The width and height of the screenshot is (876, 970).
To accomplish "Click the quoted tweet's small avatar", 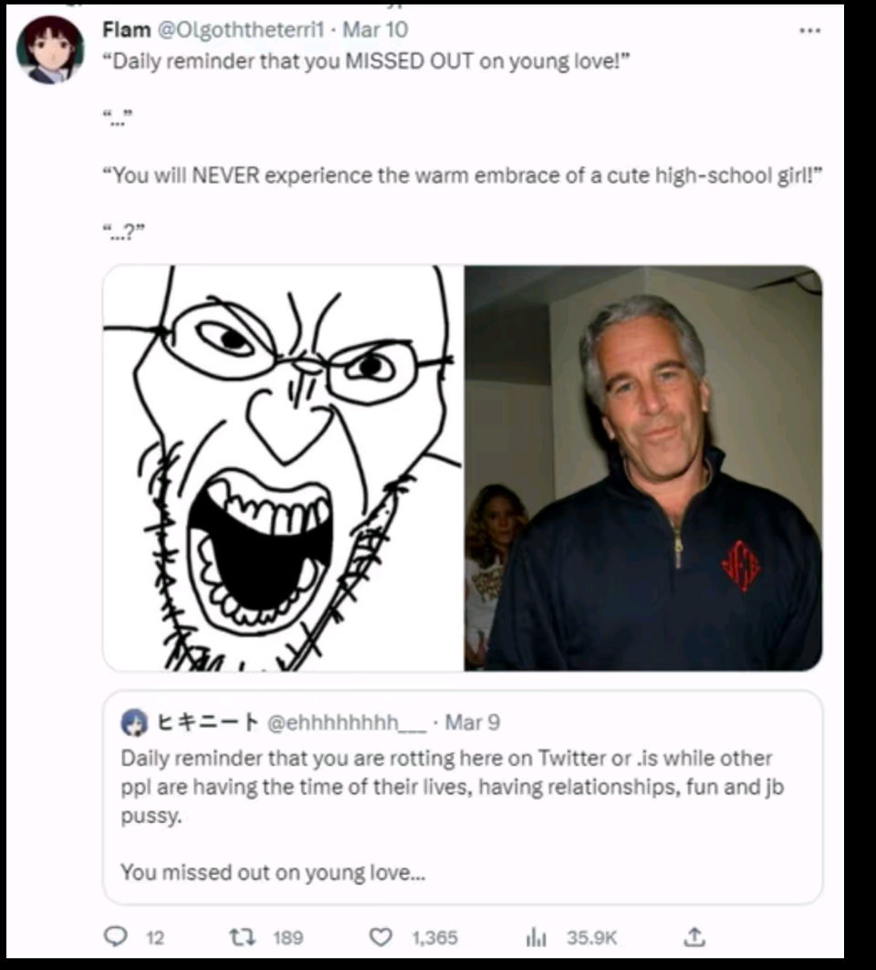I will click(134, 723).
